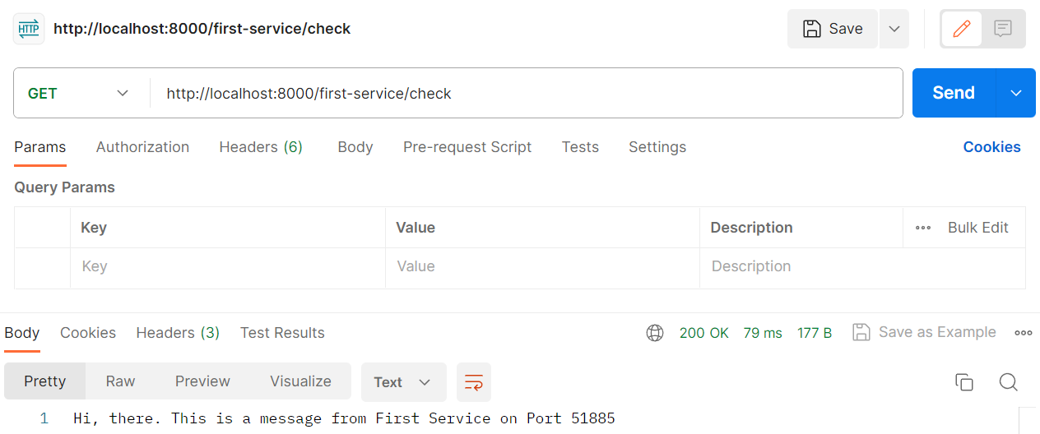Image resolution: width=1040 pixels, height=434 pixels.
Task: Show the Test Results tab
Action: tap(282, 333)
